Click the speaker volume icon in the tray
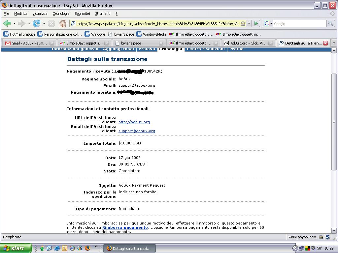Image resolution: width=338 pixels, height=268 pixels. point(313,248)
